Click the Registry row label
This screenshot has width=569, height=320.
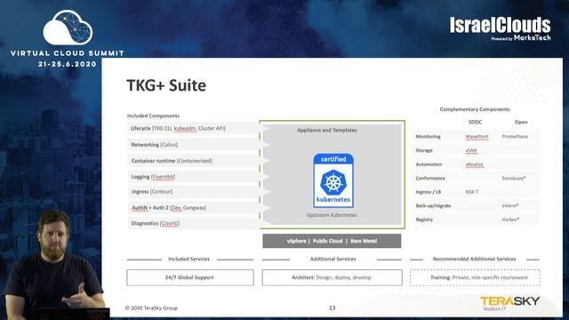(424, 220)
